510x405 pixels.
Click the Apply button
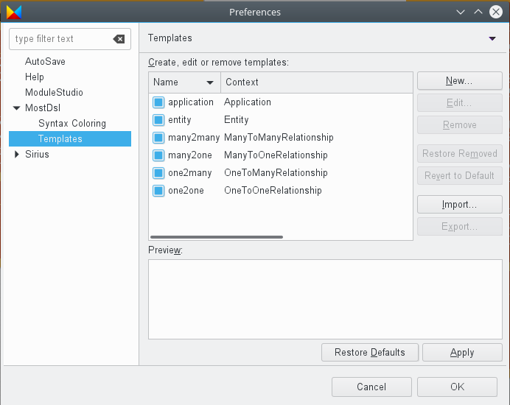coord(462,352)
